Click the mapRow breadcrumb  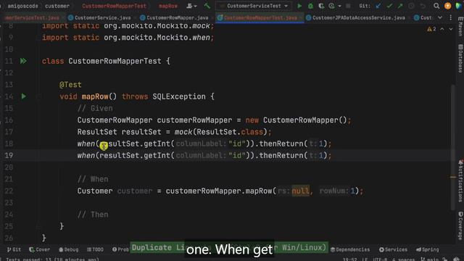[x=167, y=6]
